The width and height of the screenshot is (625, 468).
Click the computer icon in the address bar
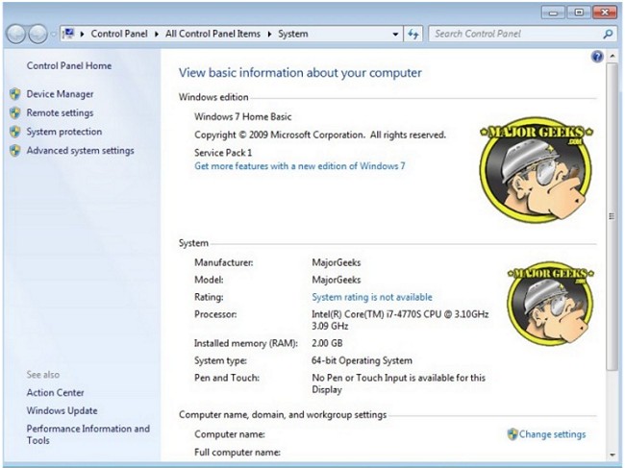(x=69, y=34)
